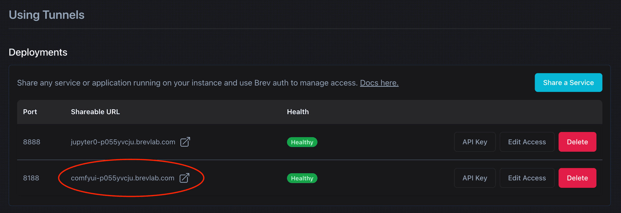
Task: Select the comfyui-p055yvcju.brevlab.com URL text
Action: pos(122,178)
